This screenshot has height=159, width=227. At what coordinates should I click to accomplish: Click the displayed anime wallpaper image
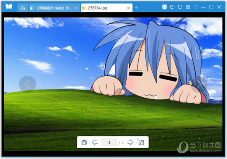pos(113,84)
